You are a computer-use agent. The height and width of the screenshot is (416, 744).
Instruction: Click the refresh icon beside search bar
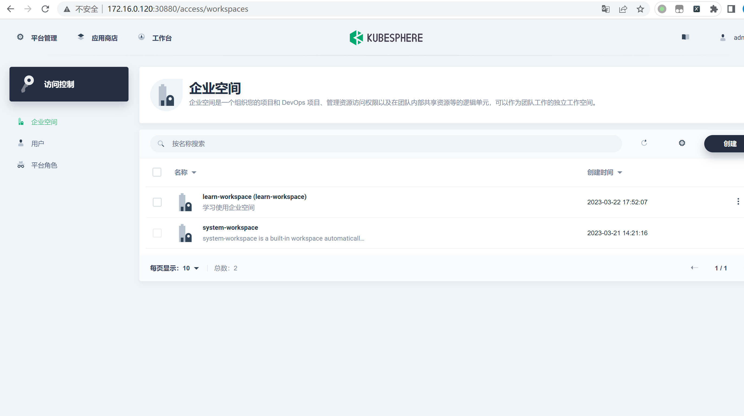644,143
